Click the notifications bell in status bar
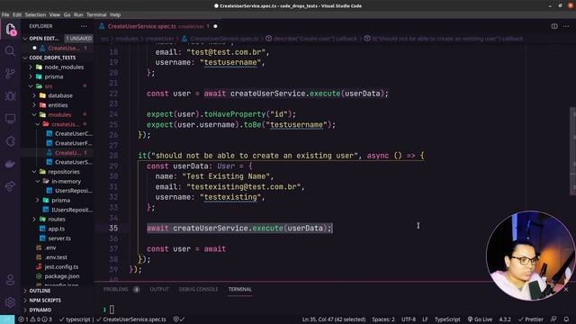The image size is (576, 324). [566, 319]
